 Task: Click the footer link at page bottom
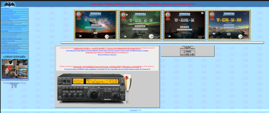(x=133, y=110)
